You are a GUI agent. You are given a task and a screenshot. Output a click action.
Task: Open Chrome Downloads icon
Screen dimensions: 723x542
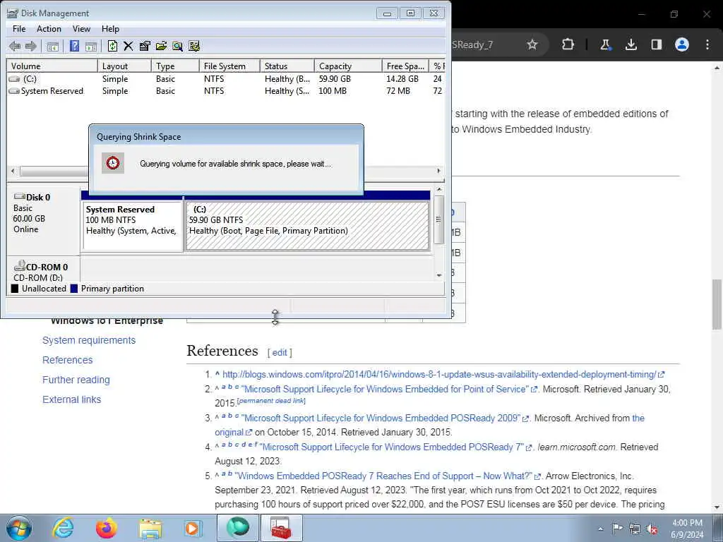pyautogui.click(x=631, y=44)
